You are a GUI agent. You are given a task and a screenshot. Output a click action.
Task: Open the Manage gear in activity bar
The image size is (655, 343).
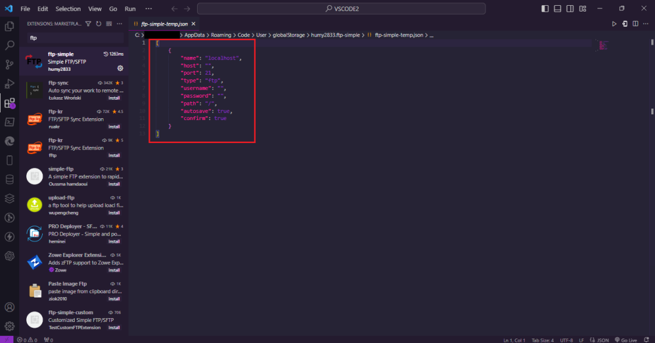point(9,326)
